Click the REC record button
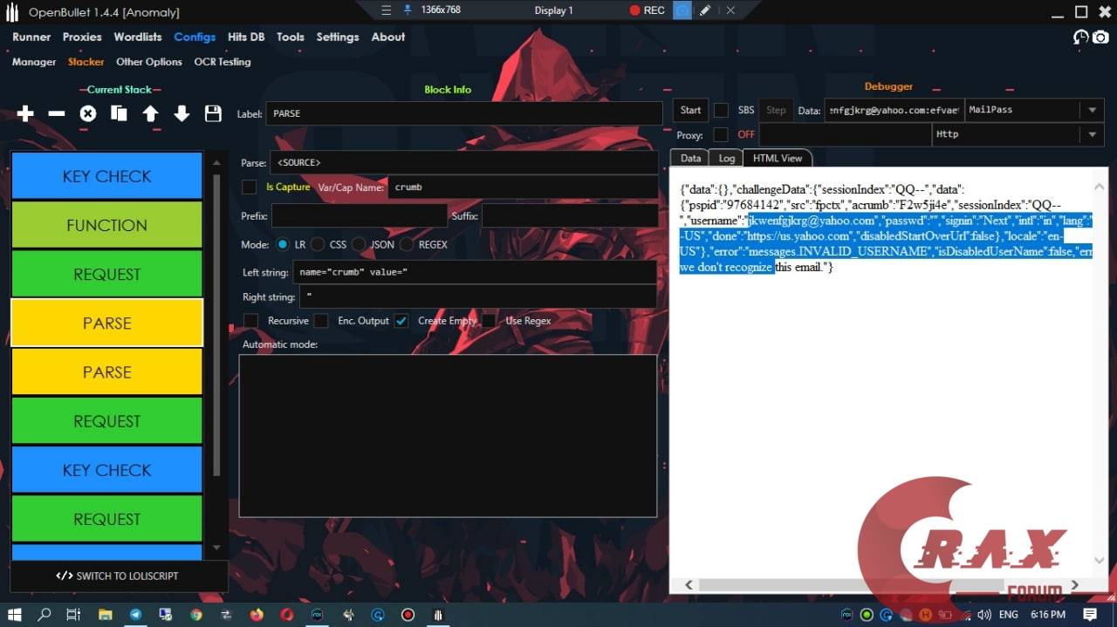 [x=648, y=10]
